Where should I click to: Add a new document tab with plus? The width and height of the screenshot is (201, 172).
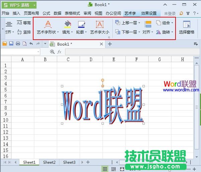[x=110, y=44]
